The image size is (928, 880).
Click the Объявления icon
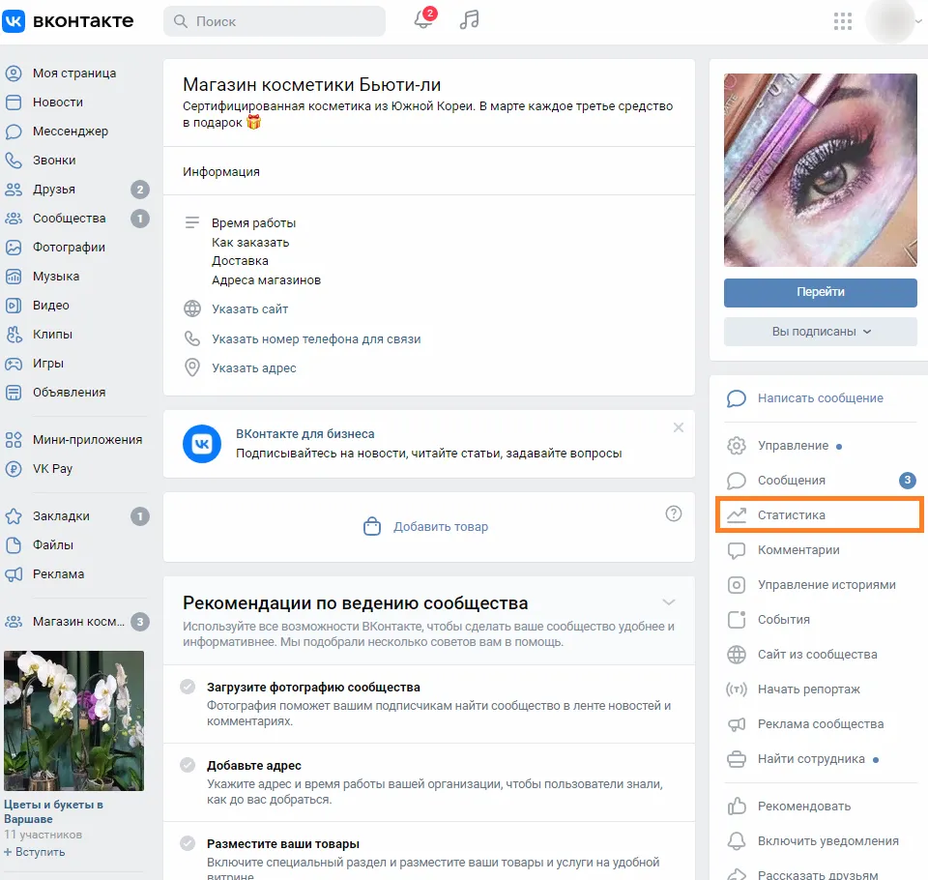[14, 393]
